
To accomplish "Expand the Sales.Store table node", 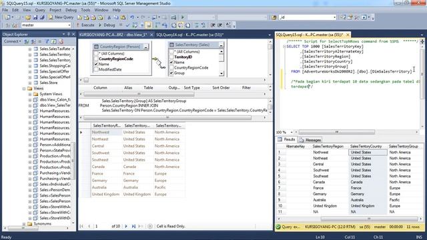I will pyautogui.click(x=29, y=83).
